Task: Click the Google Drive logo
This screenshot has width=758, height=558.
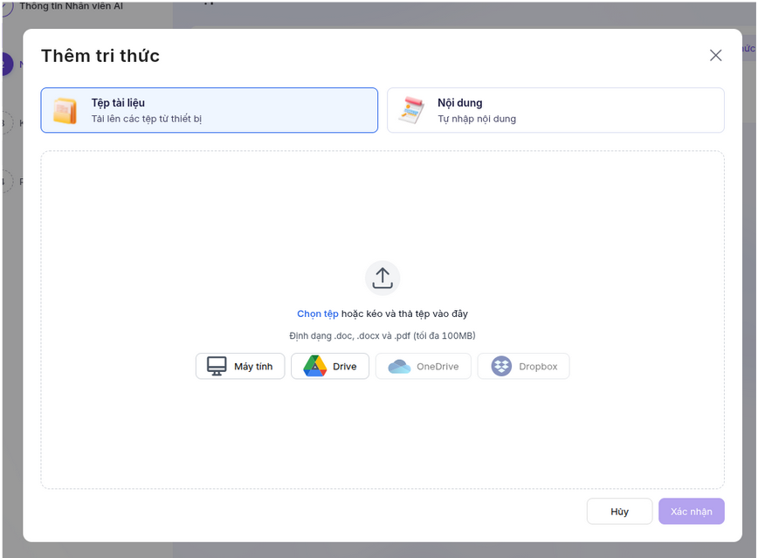Action: (314, 367)
